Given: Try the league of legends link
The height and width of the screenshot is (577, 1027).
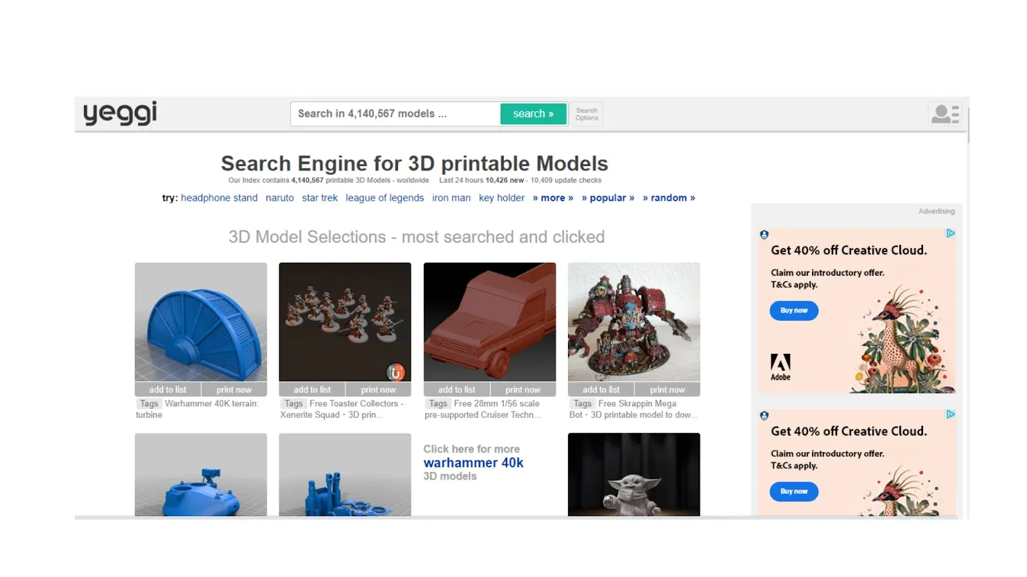Looking at the screenshot, I should point(384,197).
